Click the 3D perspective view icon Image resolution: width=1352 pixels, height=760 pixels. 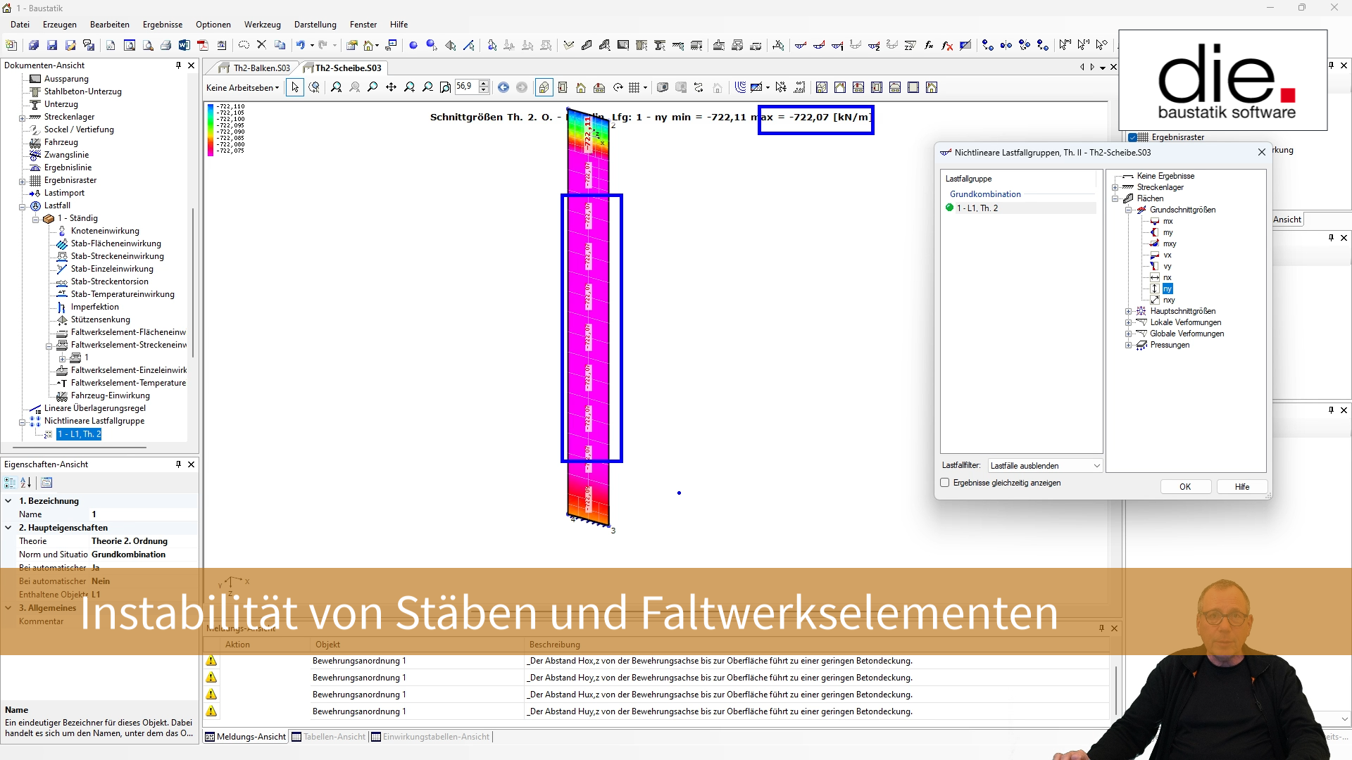click(x=544, y=87)
